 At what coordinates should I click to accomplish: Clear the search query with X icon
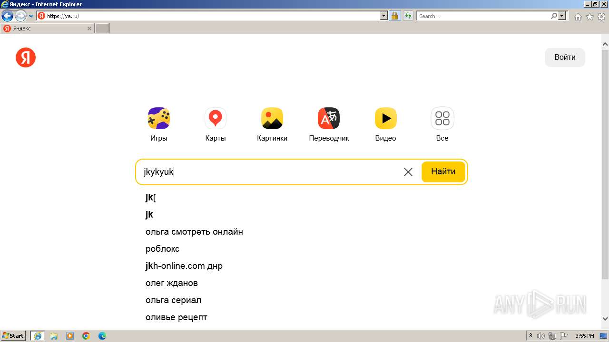[x=408, y=172]
